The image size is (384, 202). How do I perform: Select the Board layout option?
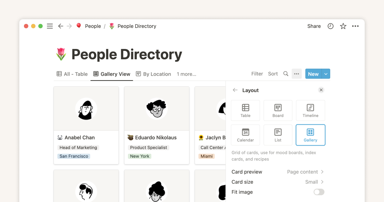[278, 110]
